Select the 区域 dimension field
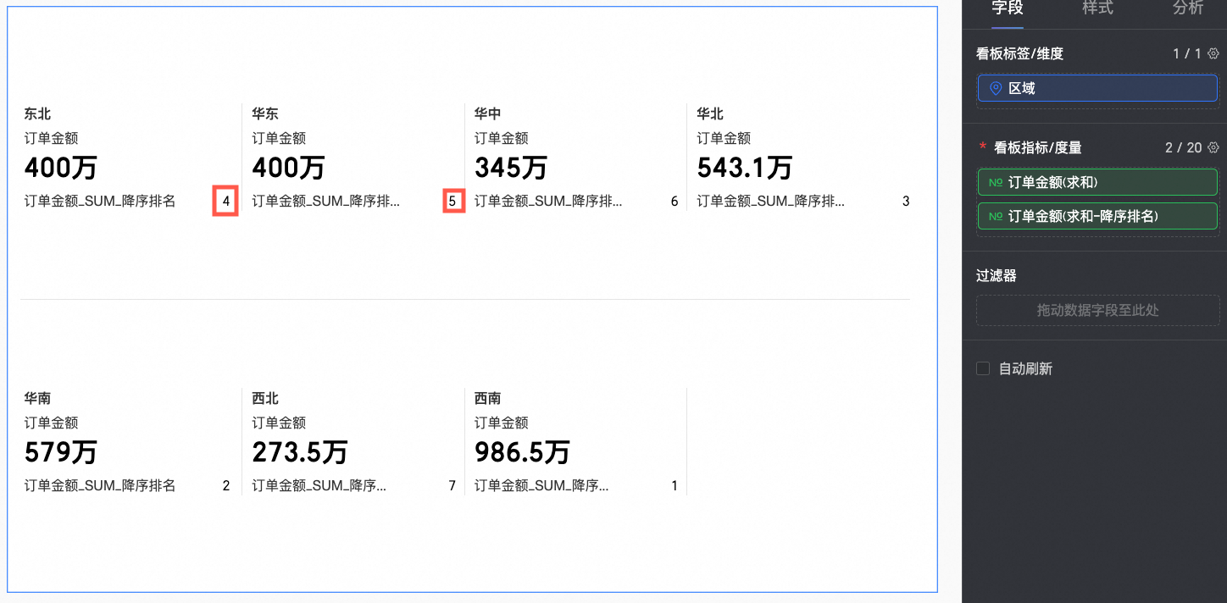1227x603 pixels. pyautogui.click(x=1097, y=88)
